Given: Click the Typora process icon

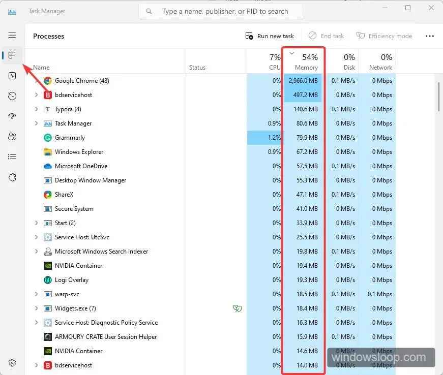Looking at the screenshot, I should (x=48, y=109).
